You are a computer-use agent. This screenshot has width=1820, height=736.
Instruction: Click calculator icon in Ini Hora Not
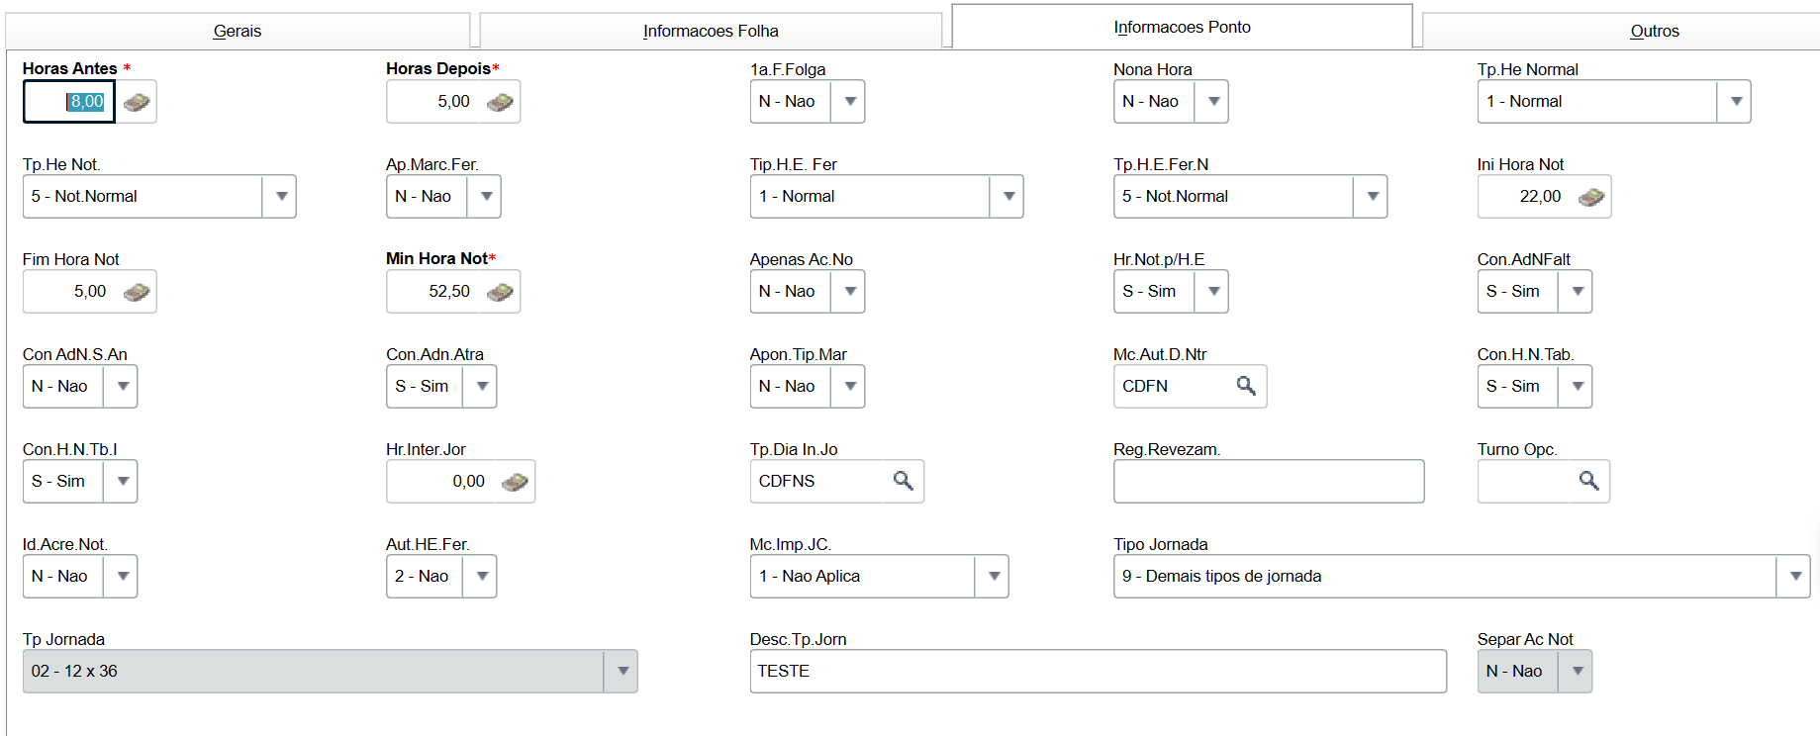pyautogui.click(x=1591, y=197)
